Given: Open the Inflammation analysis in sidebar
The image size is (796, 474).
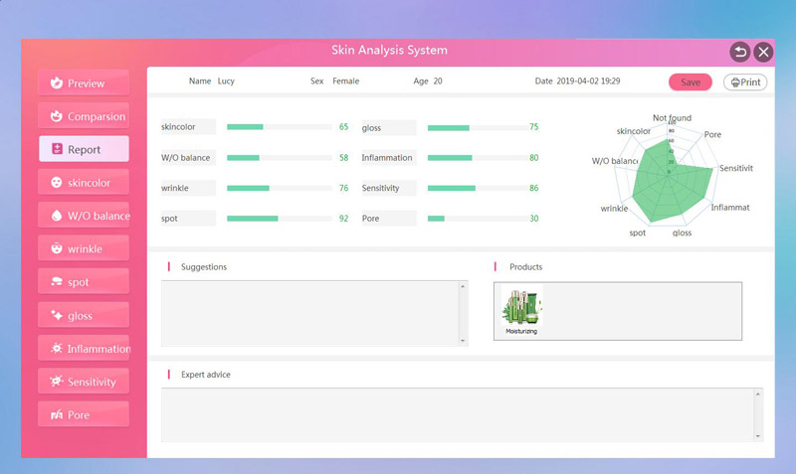Looking at the screenshot, I should click(x=84, y=349).
